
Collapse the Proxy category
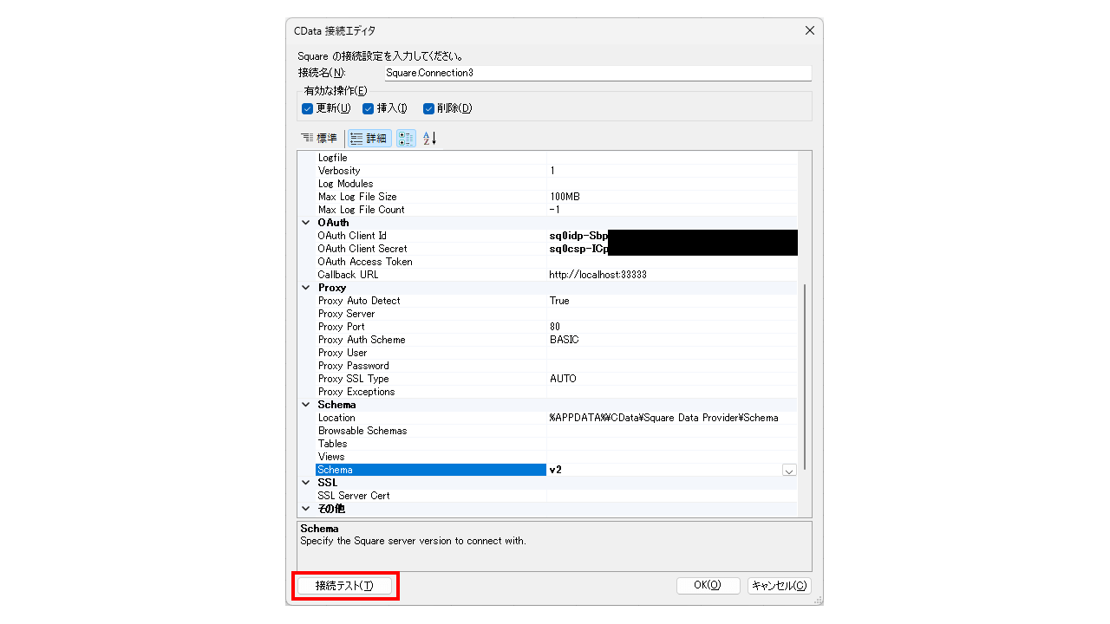(305, 288)
